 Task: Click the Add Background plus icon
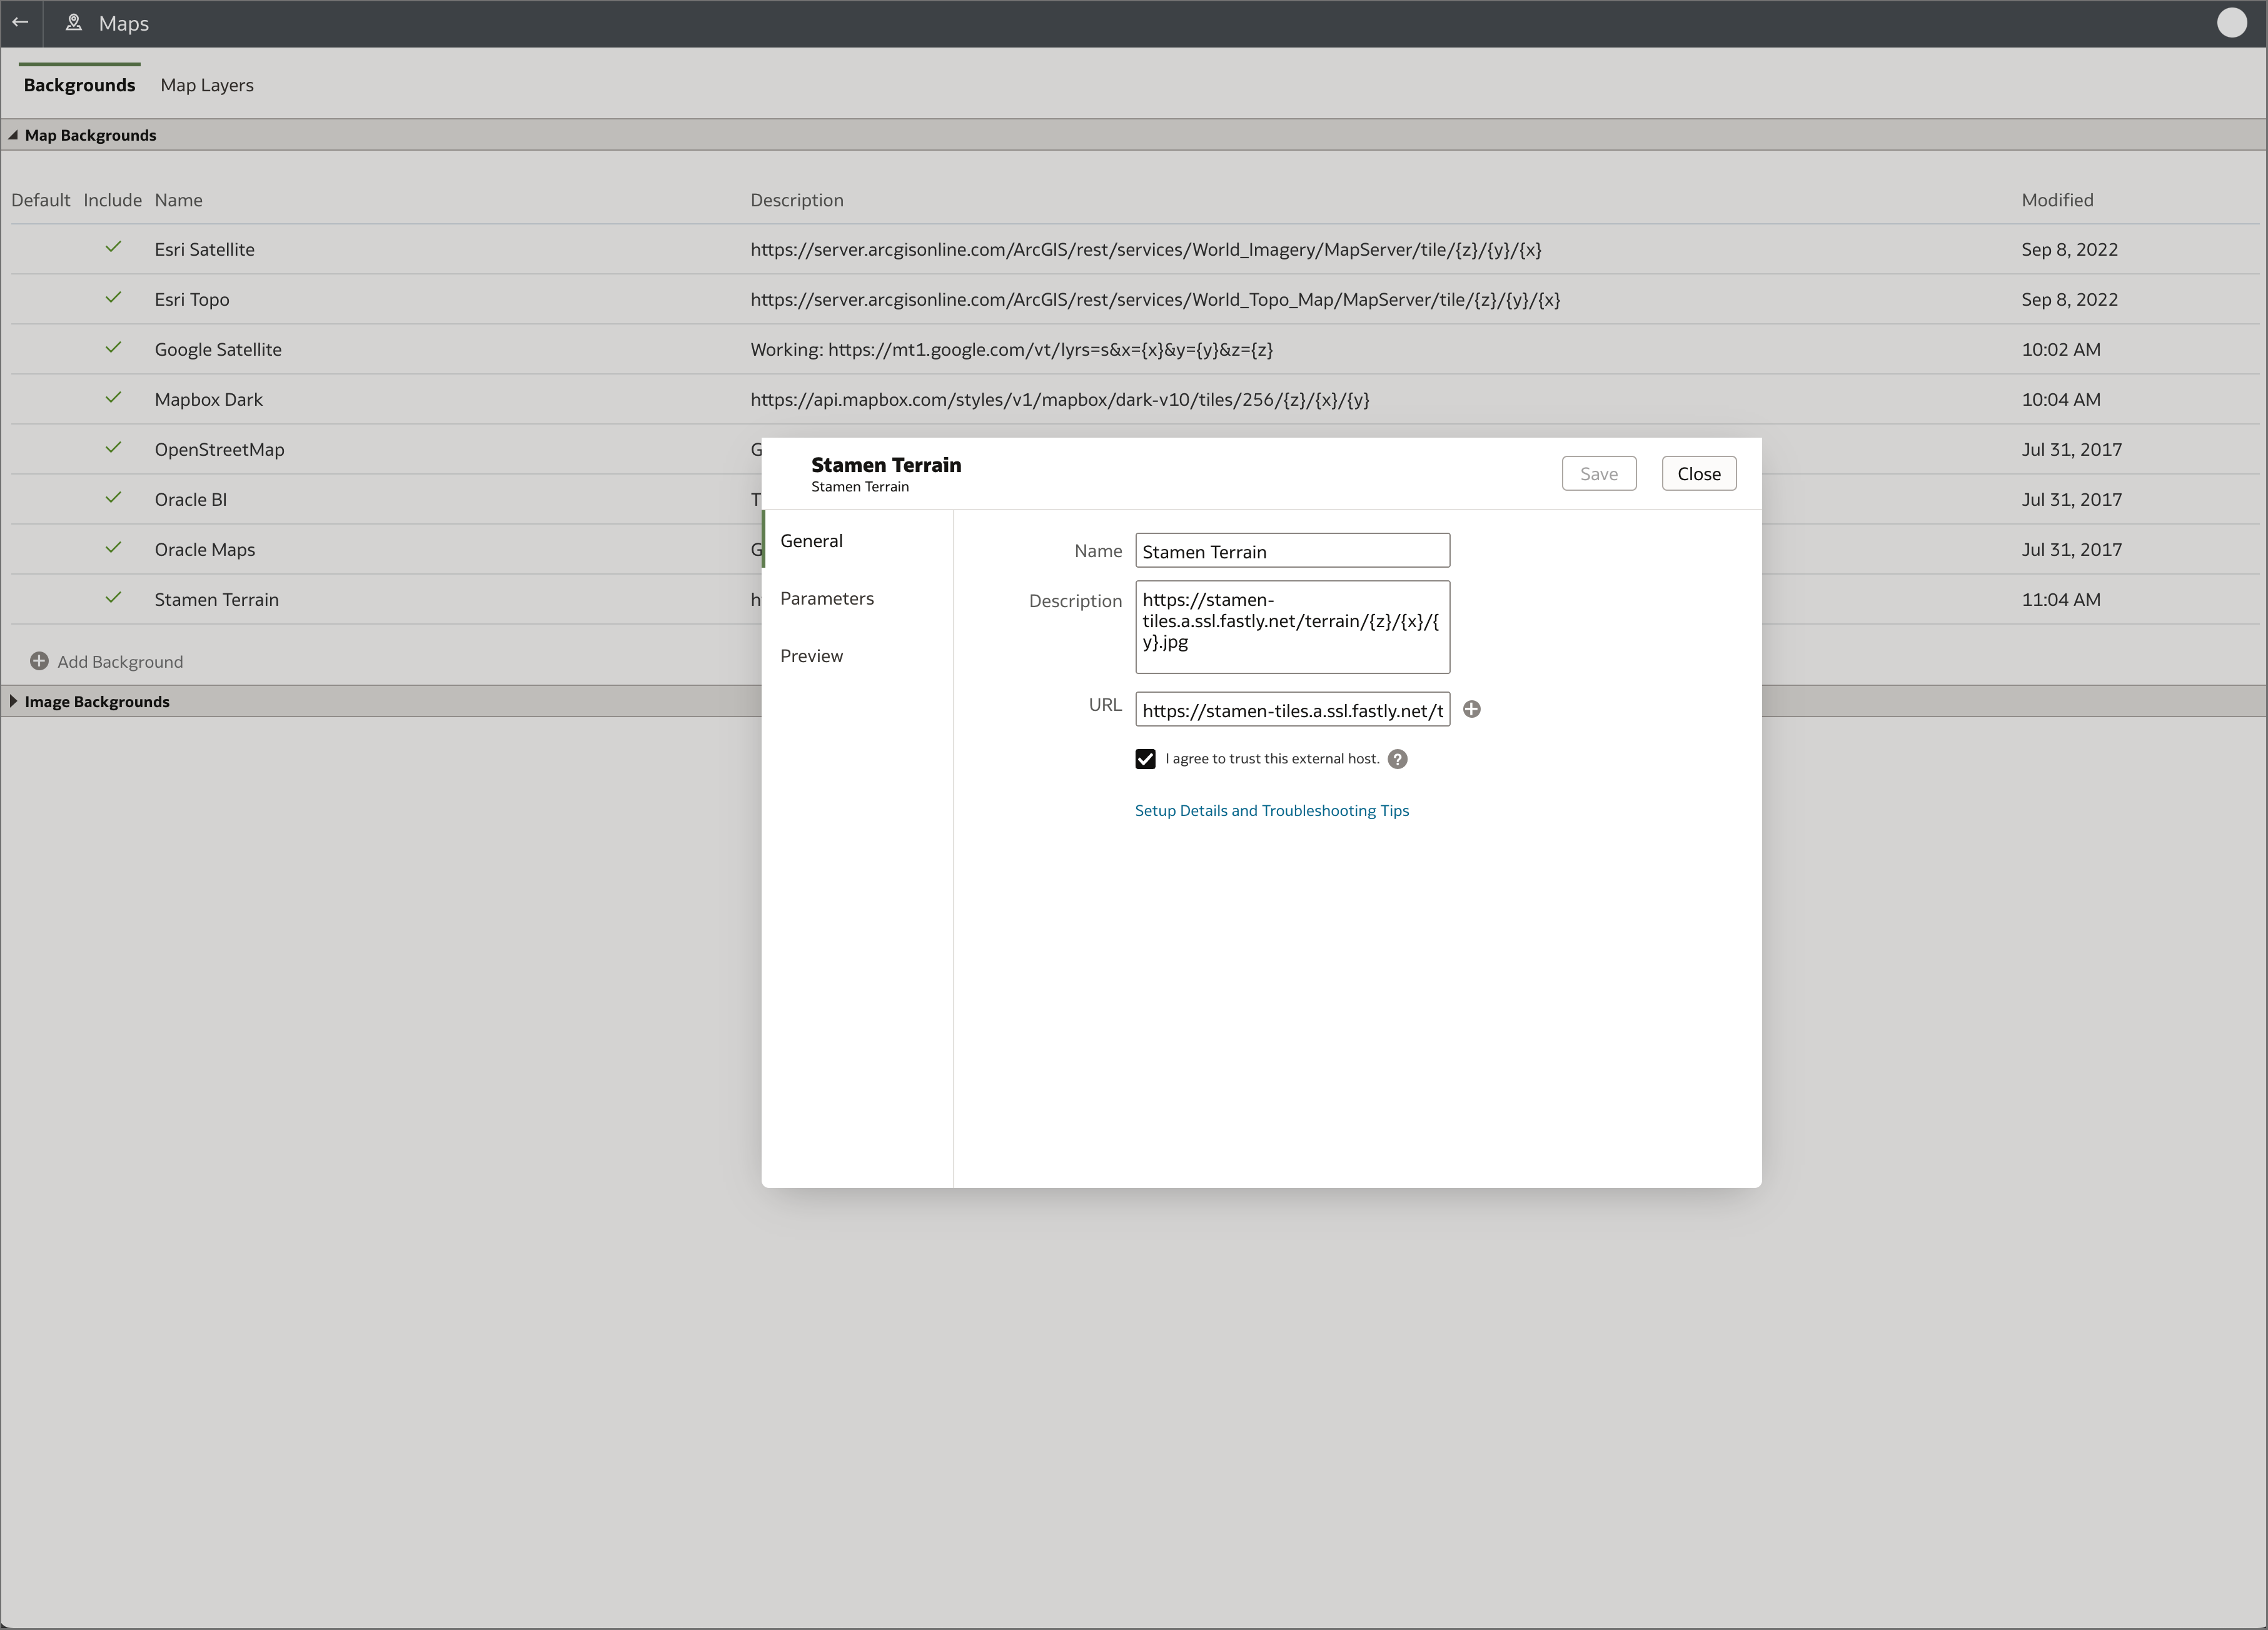pos(39,660)
